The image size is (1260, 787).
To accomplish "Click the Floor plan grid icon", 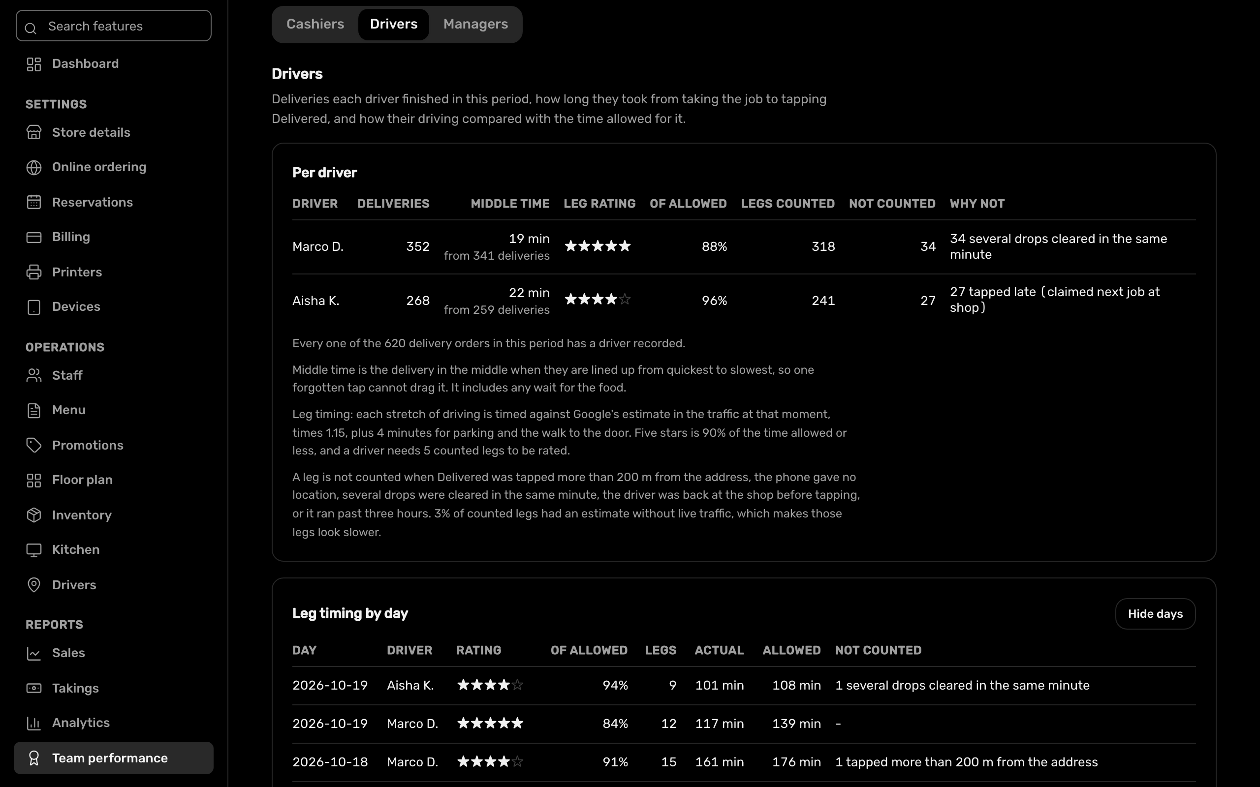I will click(x=34, y=481).
